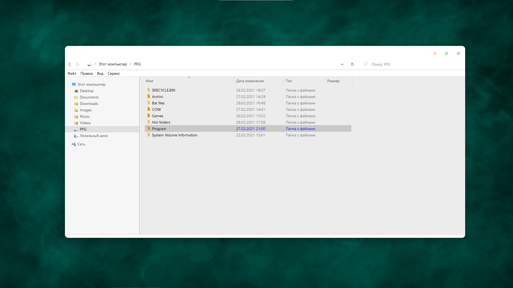
Task: Click the date 27.02.2021 21:00
Action: 251,129
